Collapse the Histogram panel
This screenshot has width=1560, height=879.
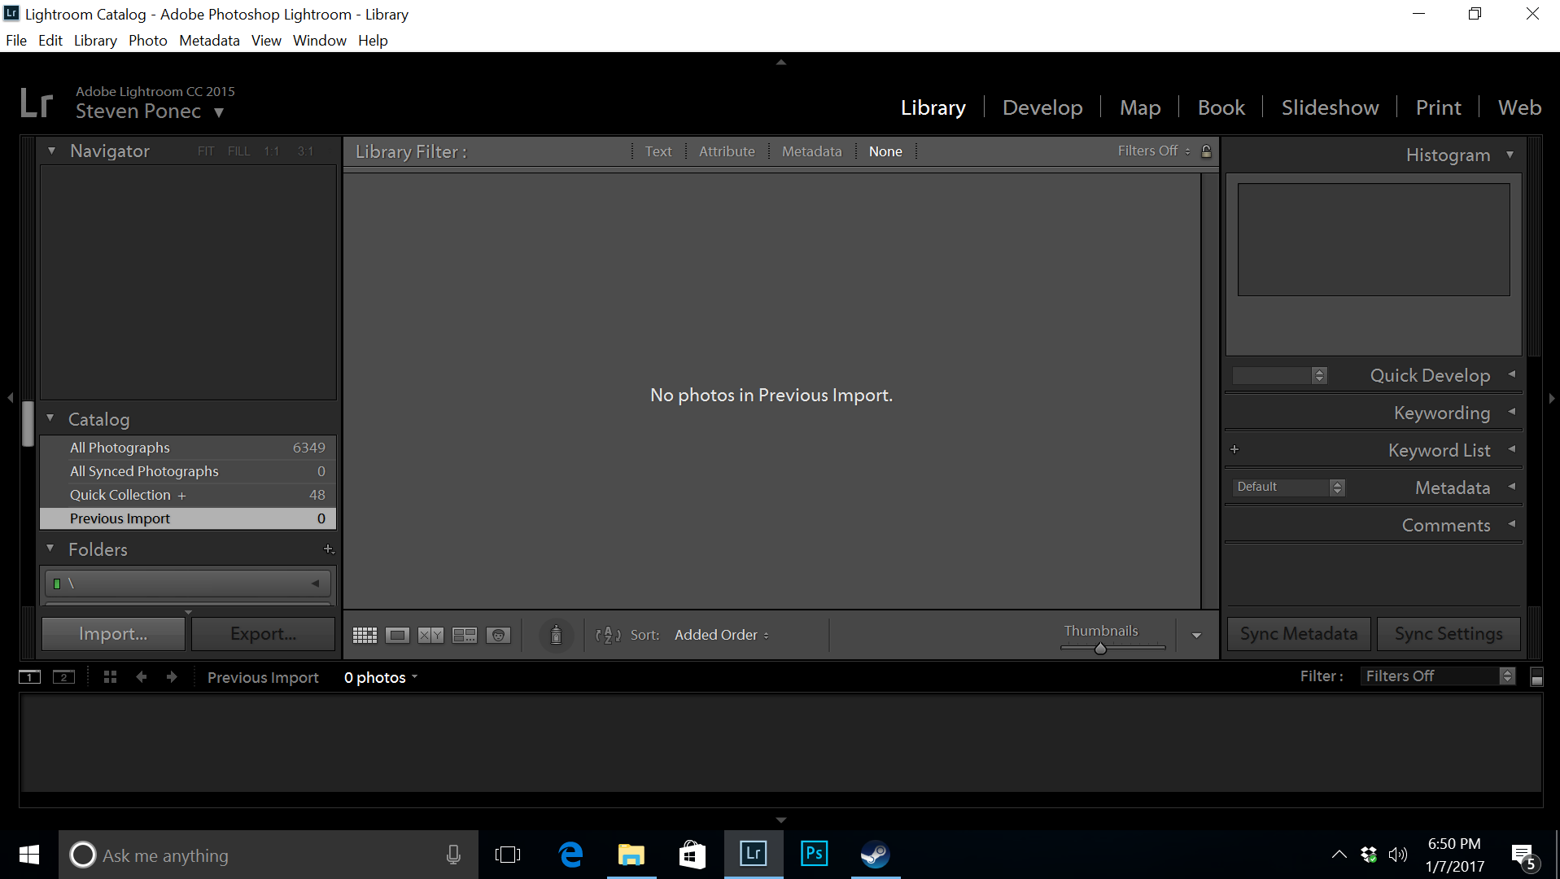pos(1510,155)
